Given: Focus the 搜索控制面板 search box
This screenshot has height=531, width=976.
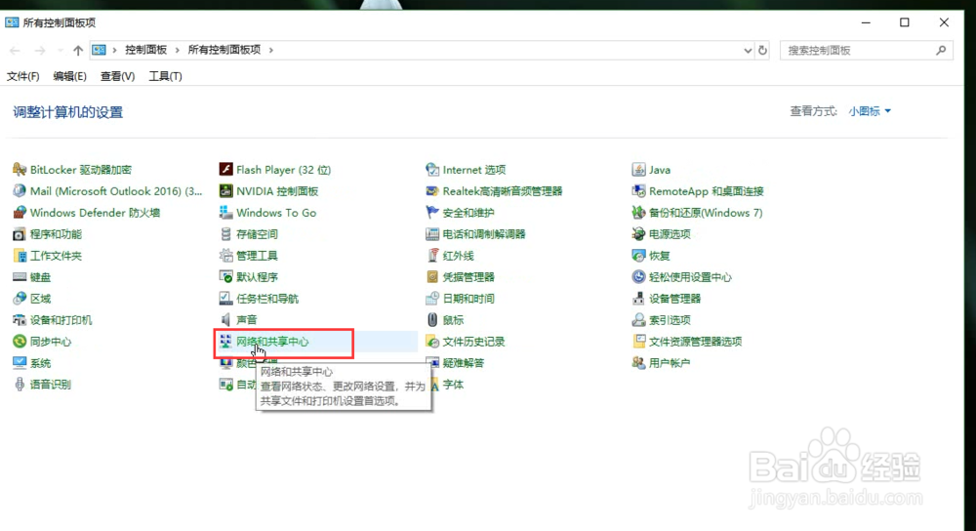Looking at the screenshot, I should (866, 51).
